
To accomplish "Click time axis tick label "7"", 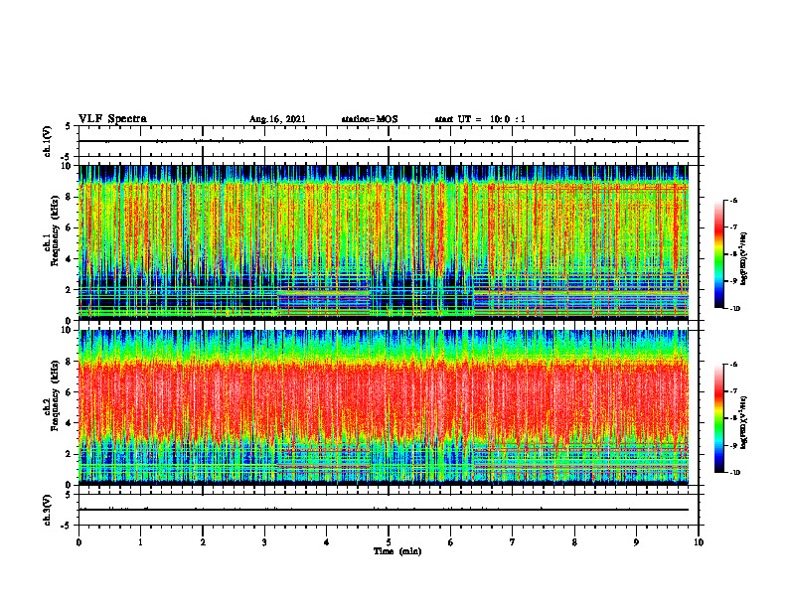I will click(513, 542).
